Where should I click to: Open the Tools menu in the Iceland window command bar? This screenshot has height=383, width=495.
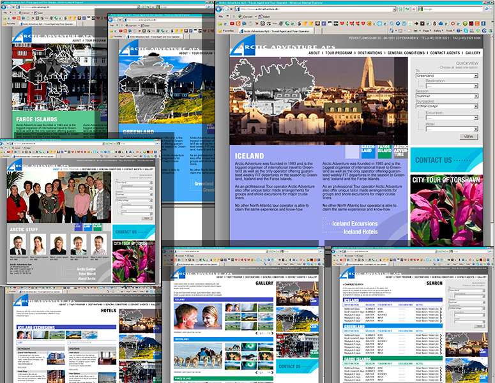coord(450,31)
